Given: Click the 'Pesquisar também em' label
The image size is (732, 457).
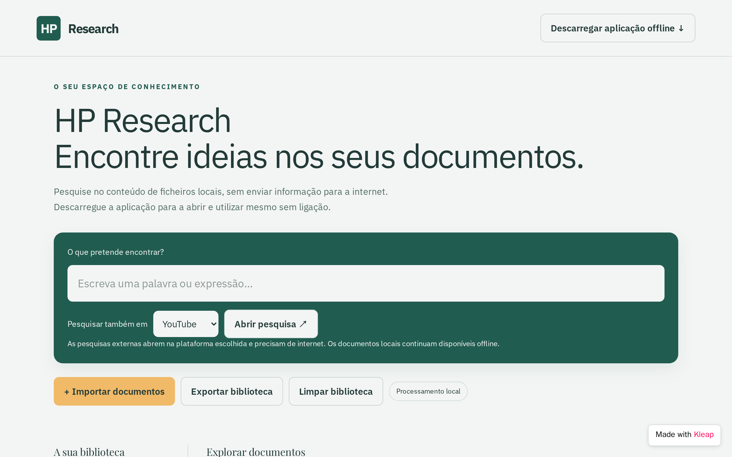Looking at the screenshot, I should pyautogui.click(x=108, y=324).
